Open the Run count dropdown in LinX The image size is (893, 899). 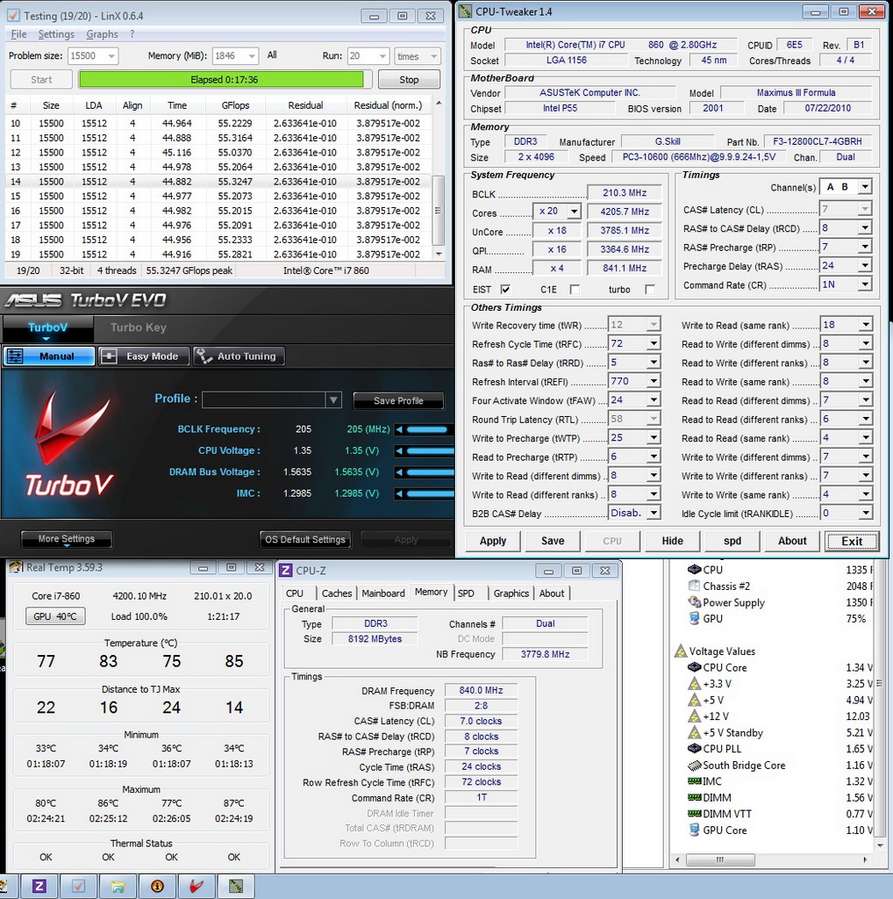pyautogui.click(x=382, y=56)
